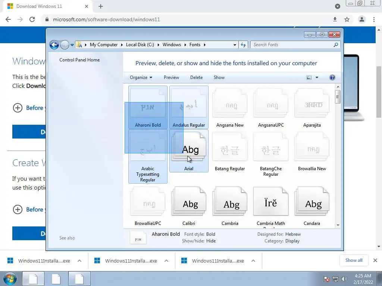Viewport: 382px width, 286px height.
Task: Click the Chrome address bar URL
Action: point(106,19)
